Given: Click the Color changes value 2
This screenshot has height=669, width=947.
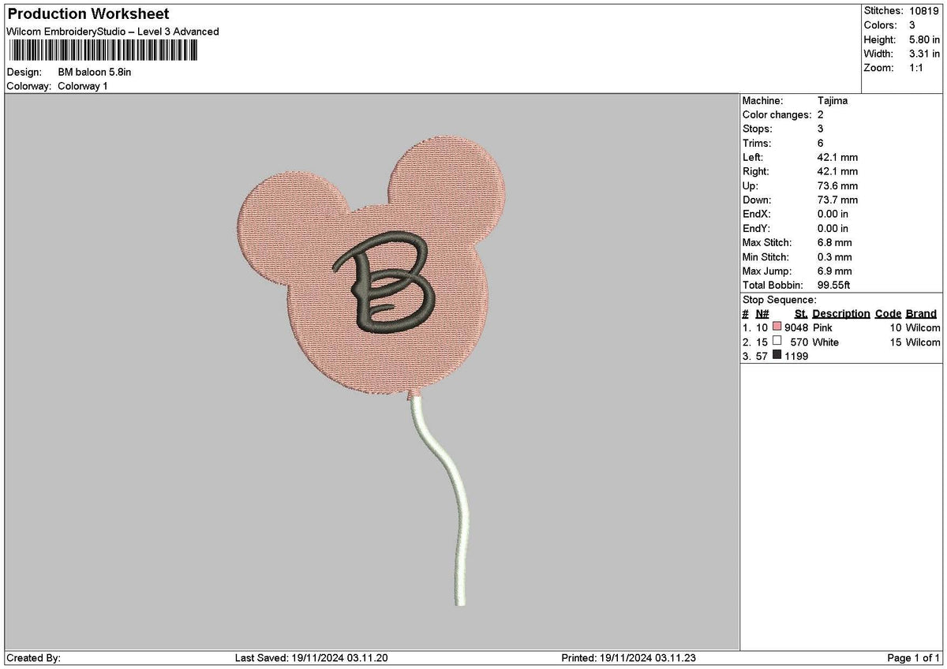Looking at the screenshot, I should [x=821, y=115].
